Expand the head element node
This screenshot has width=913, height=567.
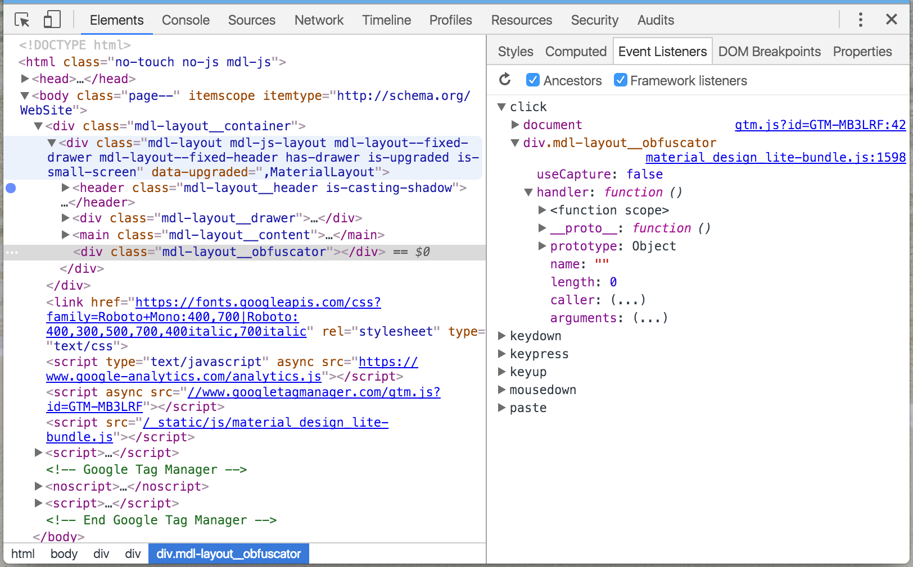tap(25, 79)
